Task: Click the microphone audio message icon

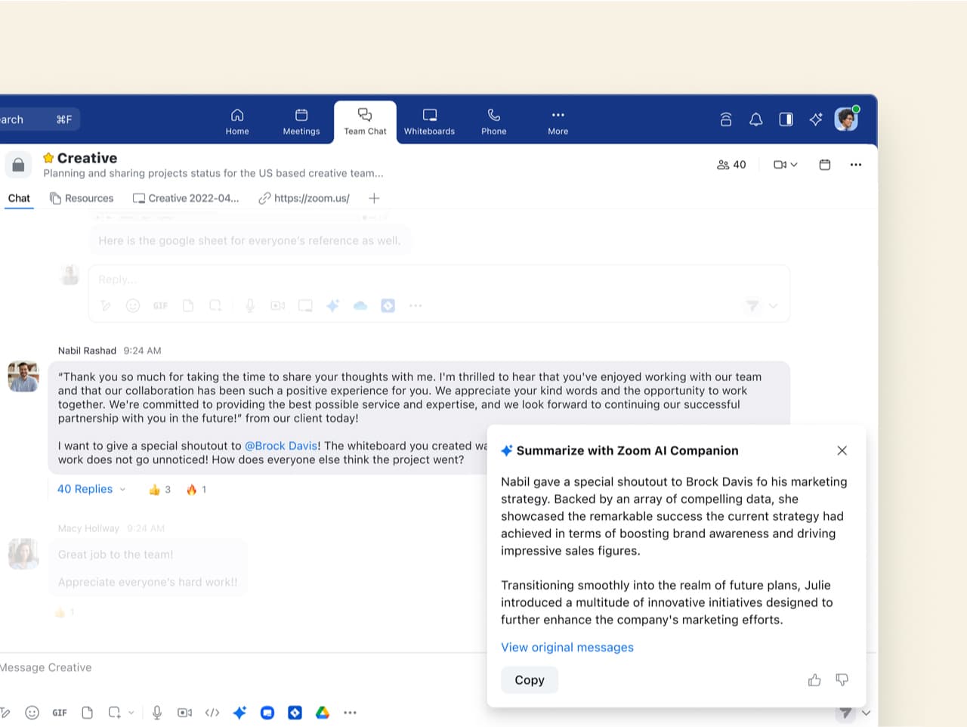Action: click(157, 713)
